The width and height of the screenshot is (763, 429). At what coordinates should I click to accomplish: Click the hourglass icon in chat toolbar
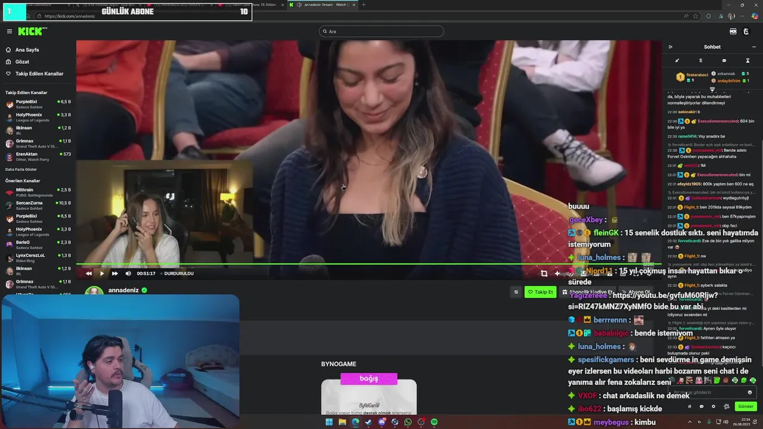[748, 61]
